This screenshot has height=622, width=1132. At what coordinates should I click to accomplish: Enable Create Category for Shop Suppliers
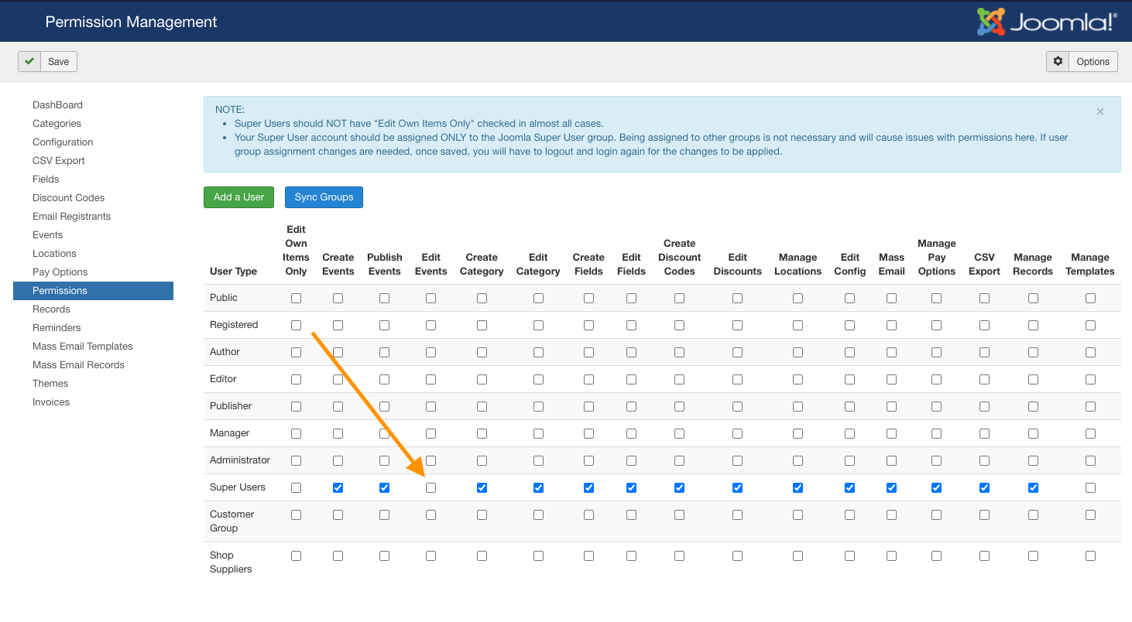click(482, 556)
